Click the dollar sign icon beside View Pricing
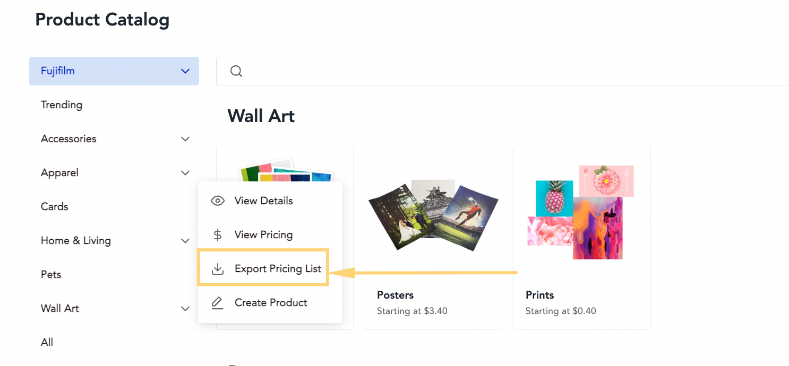The height and width of the screenshot is (366, 789). pos(218,235)
